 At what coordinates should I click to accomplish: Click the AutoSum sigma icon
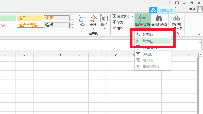(x=114, y=16)
